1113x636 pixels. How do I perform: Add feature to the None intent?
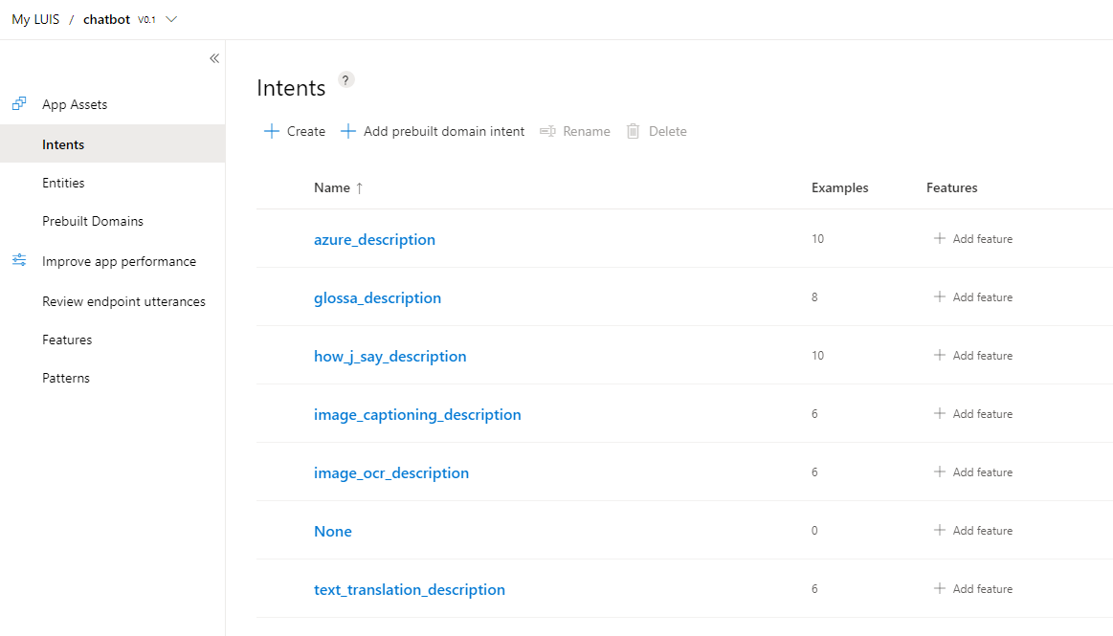pos(973,530)
